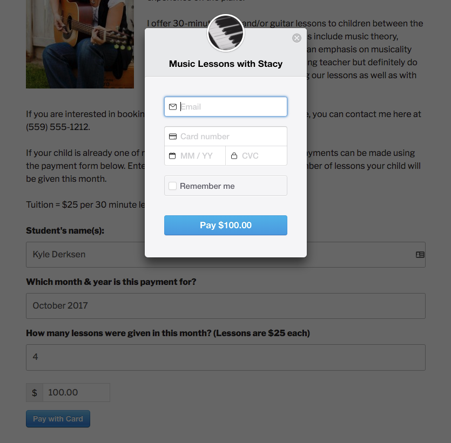Click the guitar player photo
Image resolution: width=451 pixels, height=443 pixels.
pyautogui.click(x=80, y=44)
